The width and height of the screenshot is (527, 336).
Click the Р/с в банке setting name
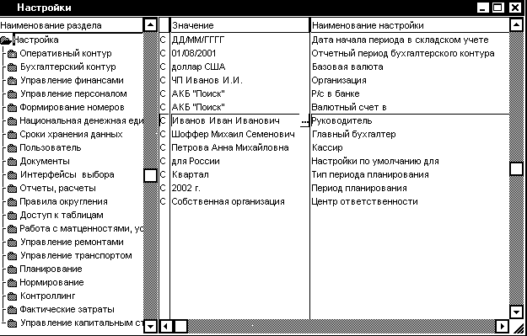336,93
